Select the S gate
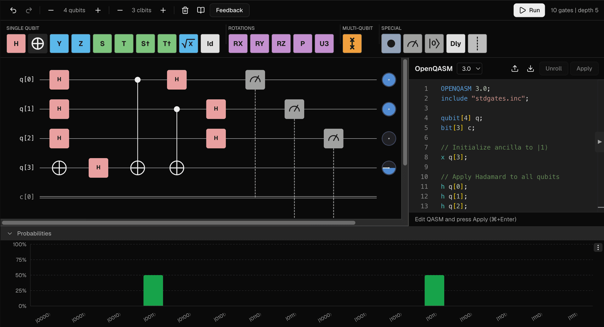The height and width of the screenshot is (327, 604). (x=102, y=44)
